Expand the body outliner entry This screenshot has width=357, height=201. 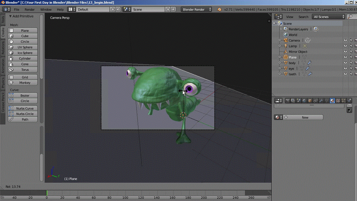click(280, 63)
